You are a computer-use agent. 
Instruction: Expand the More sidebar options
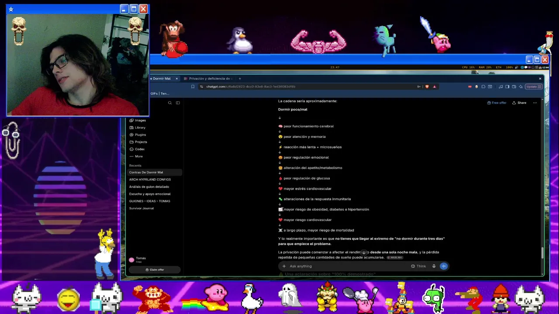pyautogui.click(x=136, y=156)
